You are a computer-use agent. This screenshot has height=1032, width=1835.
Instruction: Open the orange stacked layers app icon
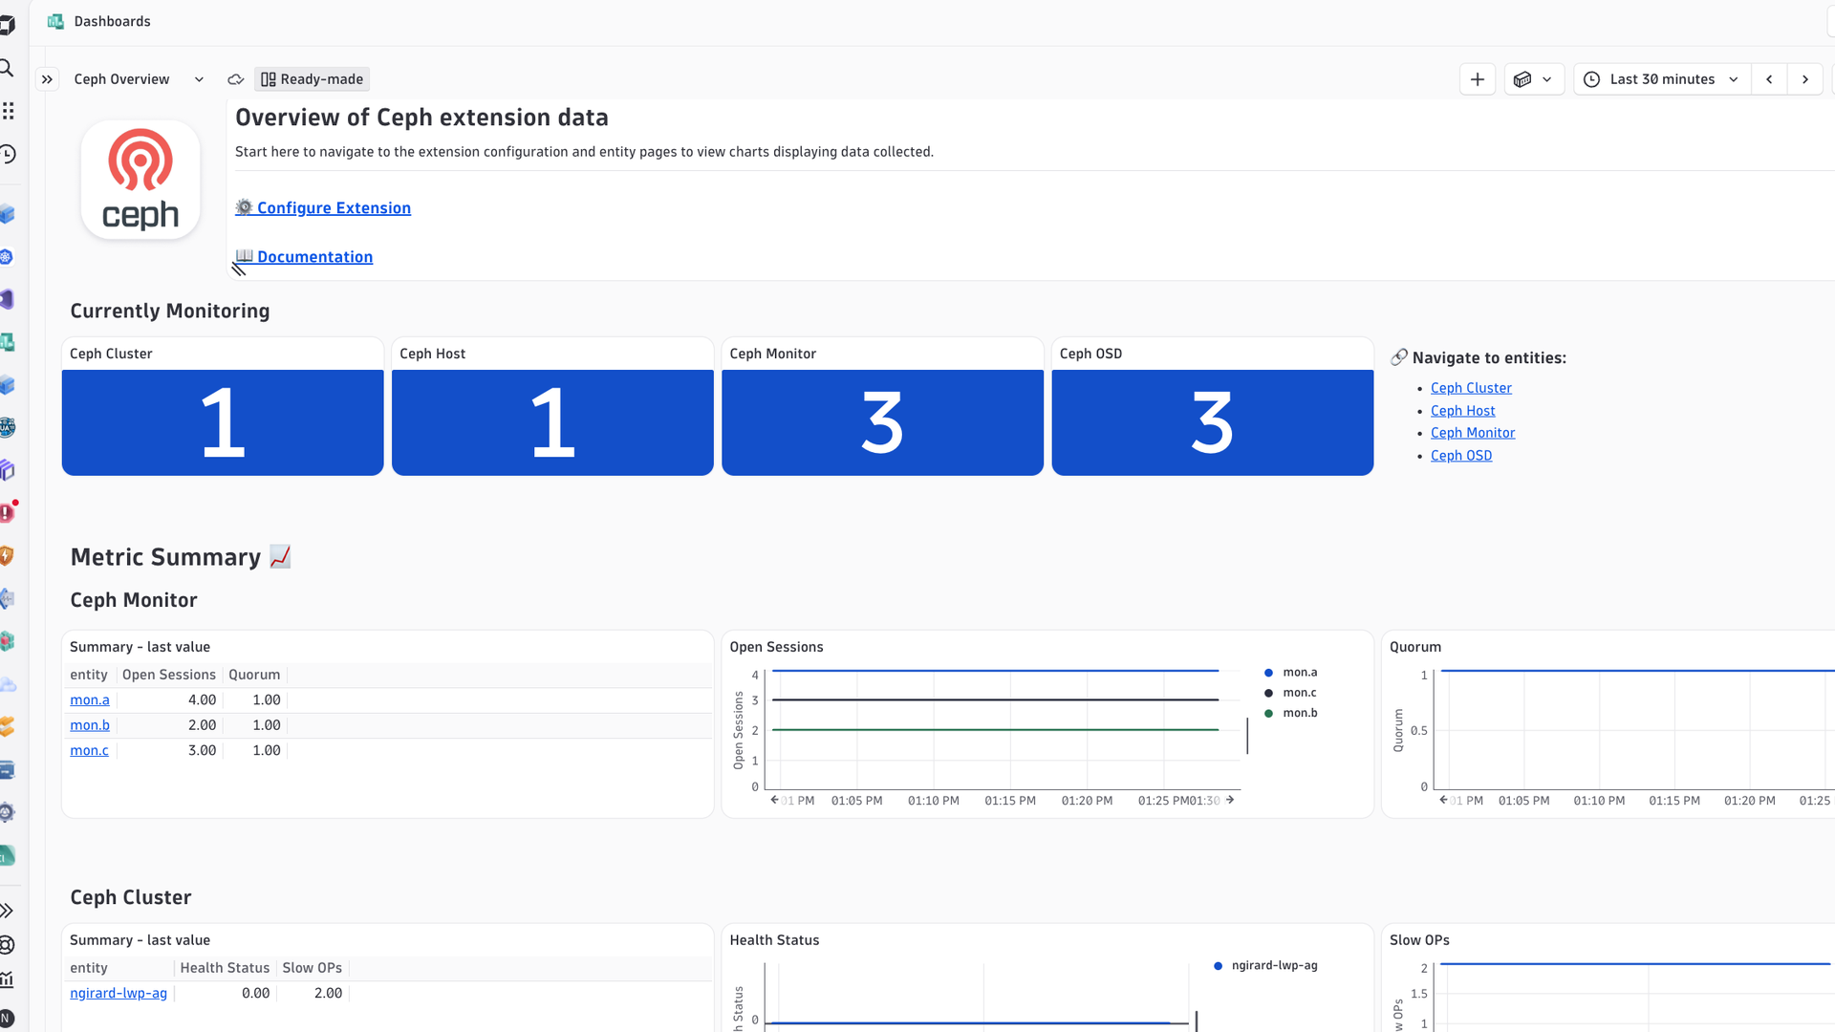(7, 726)
